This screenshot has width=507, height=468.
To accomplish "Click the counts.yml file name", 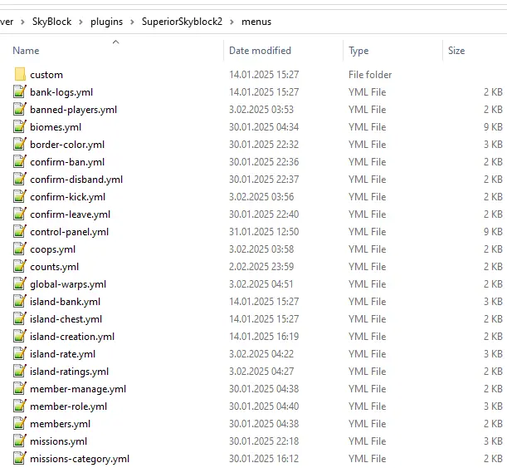I will tap(54, 267).
